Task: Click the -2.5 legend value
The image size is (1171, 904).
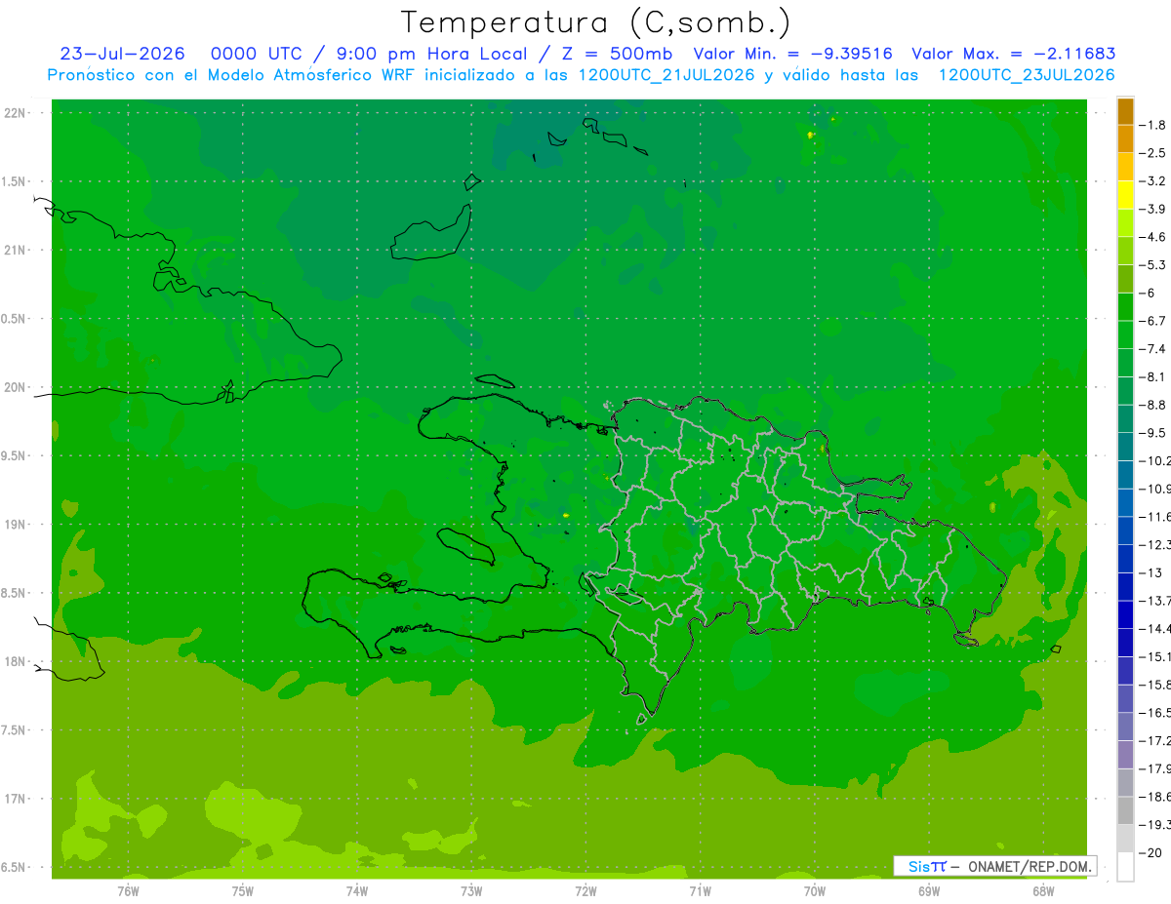Action: [1153, 153]
